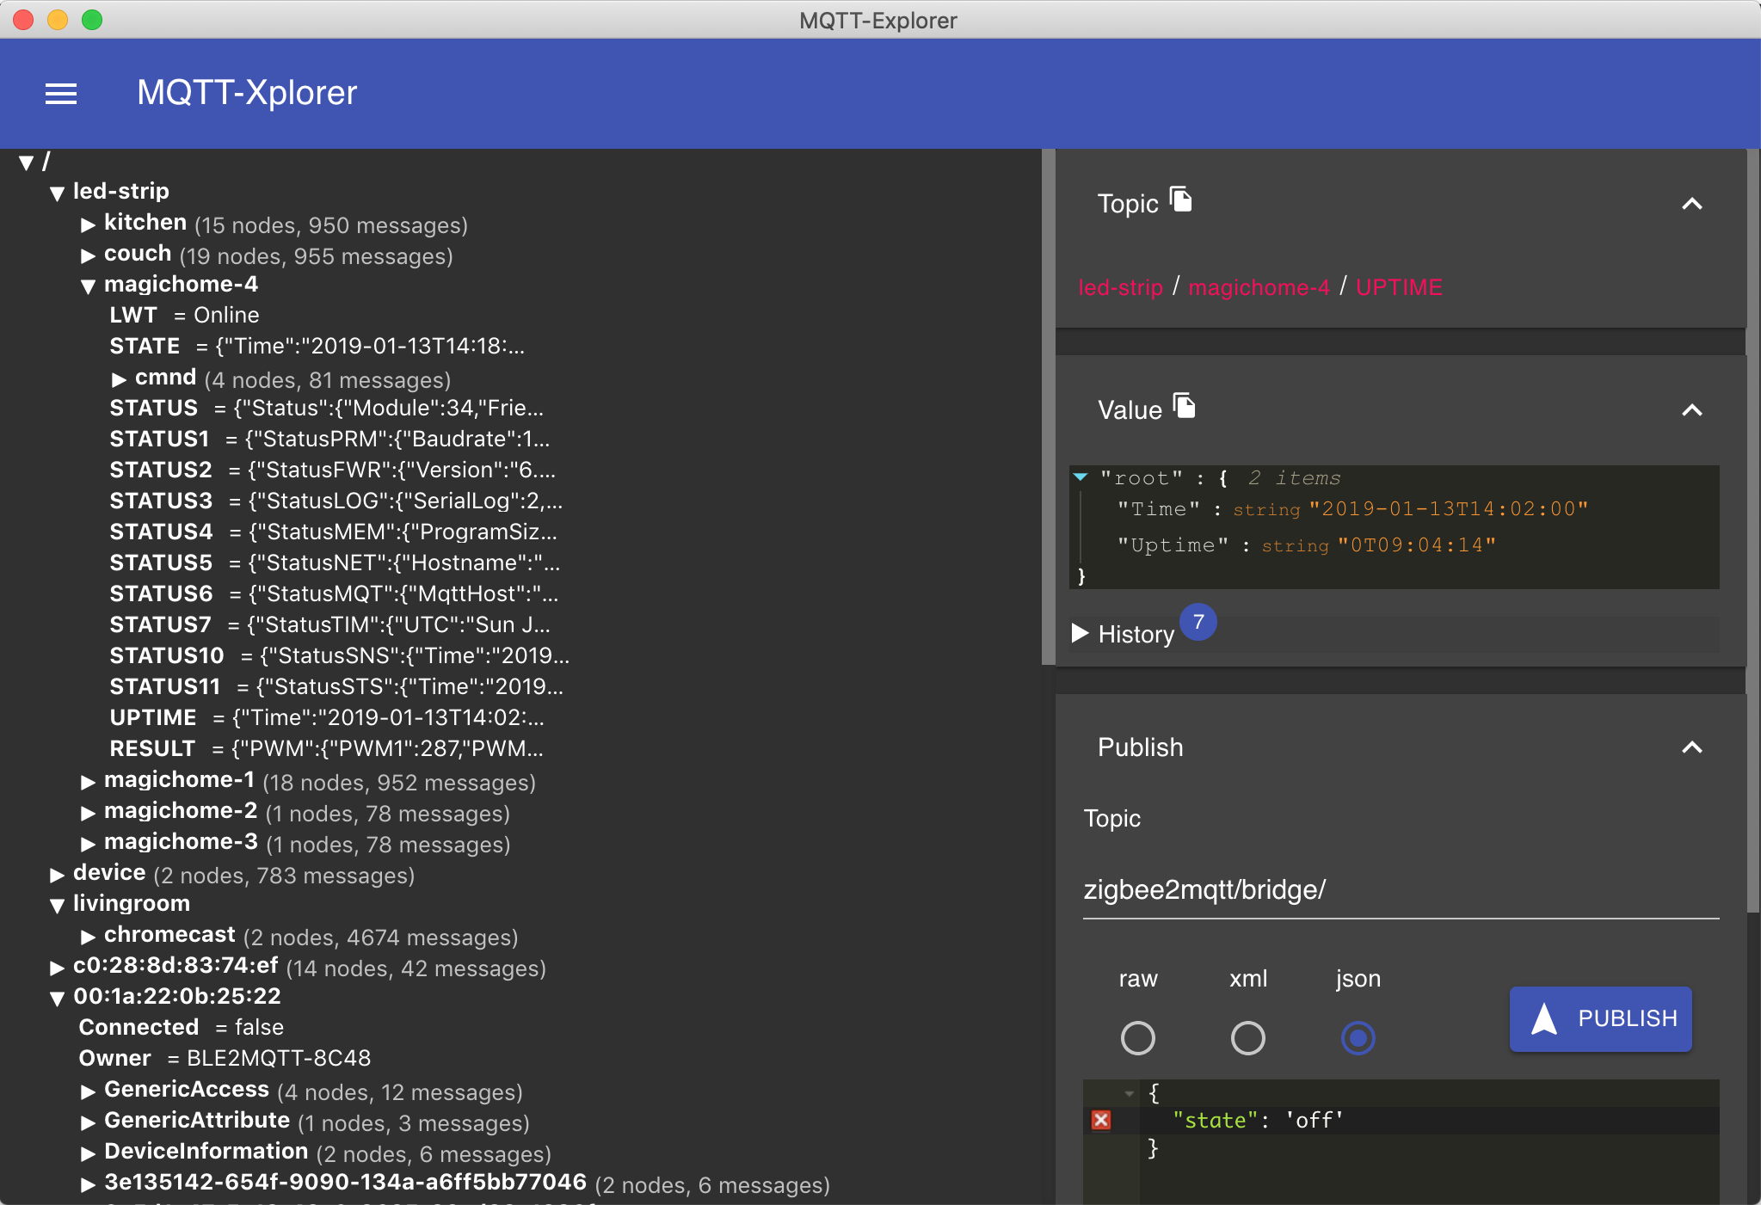Focus the publish topic input field
This screenshot has height=1205, width=1761.
click(x=1401, y=889)
